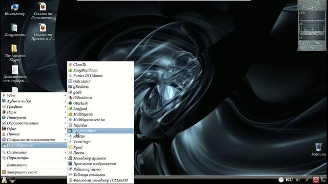Expand the Системные category arrow
This screenshot has height=184, width=328.
65,152
